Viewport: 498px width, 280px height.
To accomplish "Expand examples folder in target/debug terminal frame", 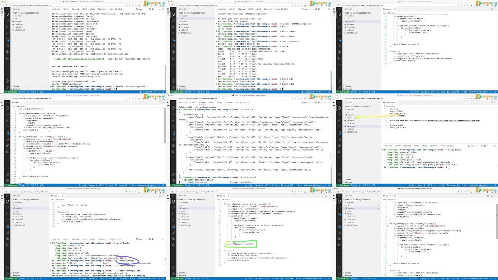I will click(18, 202).
